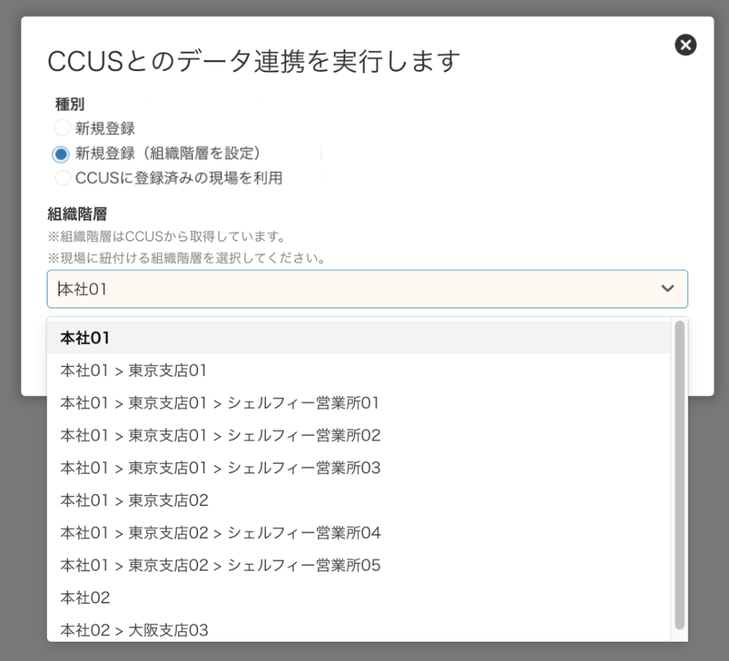The width and height of the screenshot is (729, 661).
Task: Pick シェルフィー営業所01 under 東京支店01
Action: [219, 403]
